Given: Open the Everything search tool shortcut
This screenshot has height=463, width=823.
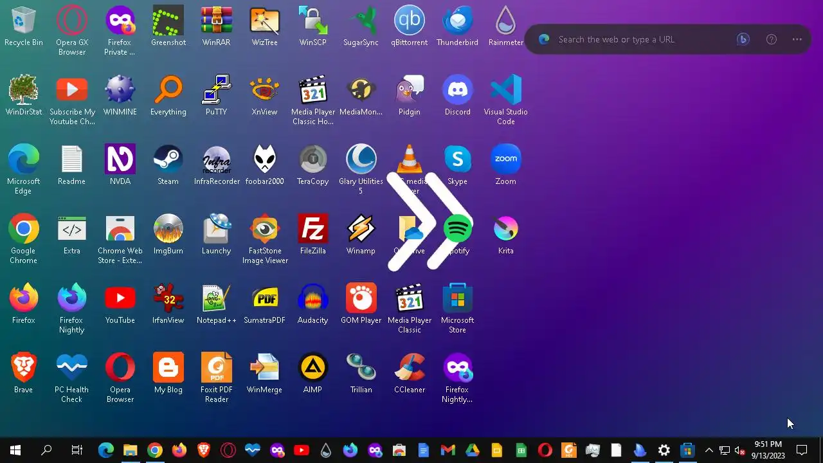Looking at the screenshot, I should pos(168,96).
